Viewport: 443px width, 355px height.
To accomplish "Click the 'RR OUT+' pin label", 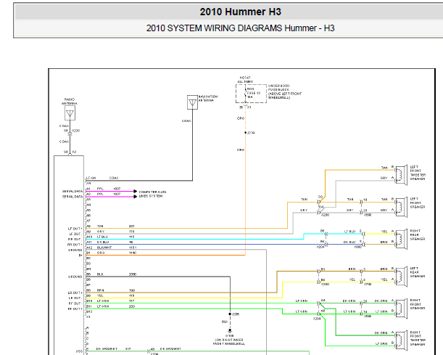I will pyautogui.click(x=75, y=245).
